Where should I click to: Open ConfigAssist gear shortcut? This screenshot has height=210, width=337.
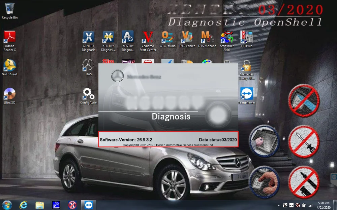coord(89,96)
